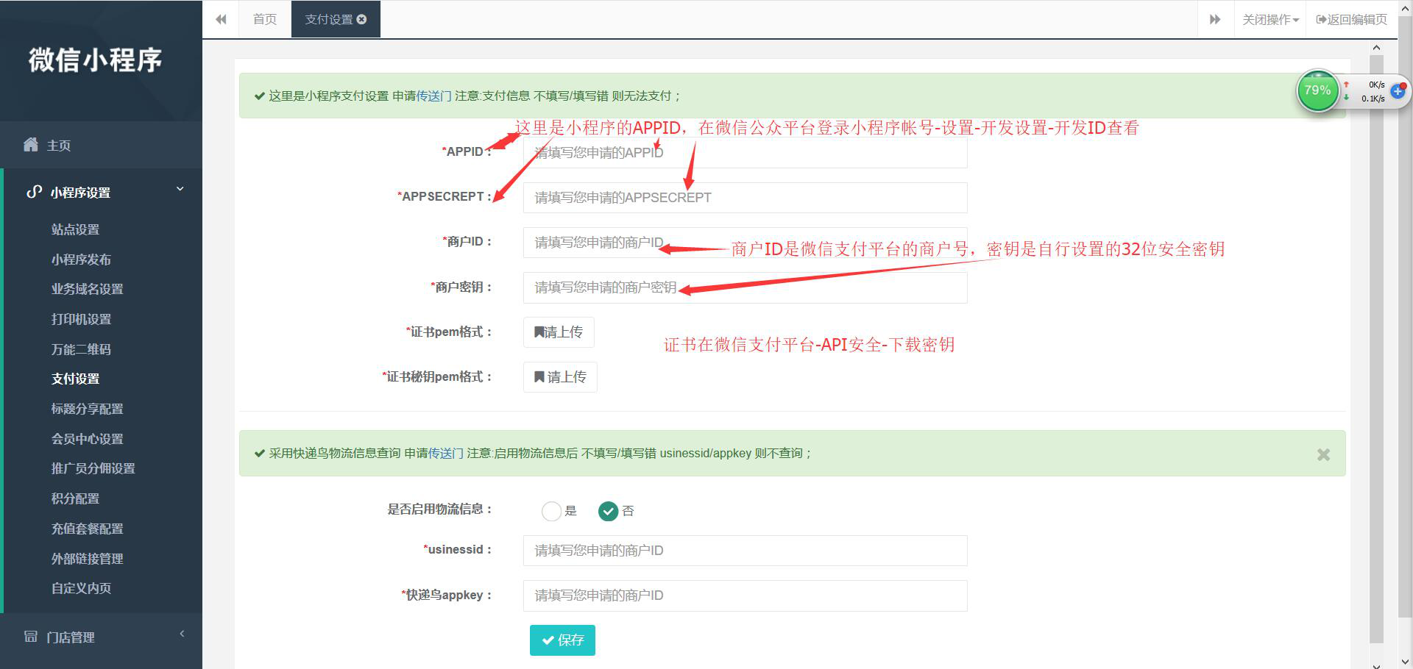Click 返回编辑页 link at top right

pos(1351,19)
